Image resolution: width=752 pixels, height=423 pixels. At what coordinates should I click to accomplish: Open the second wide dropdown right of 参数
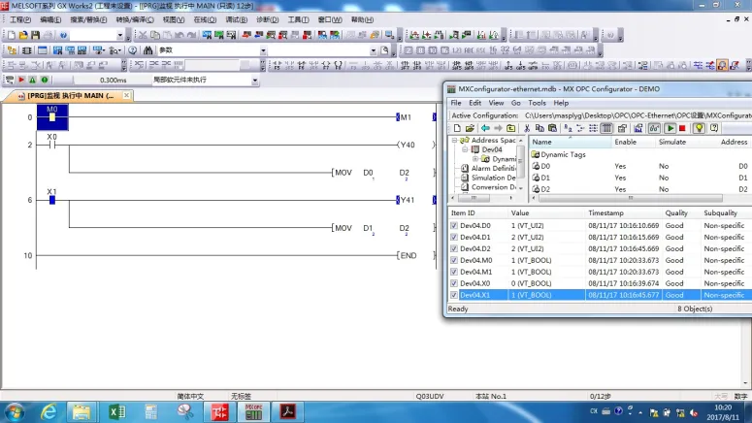point(374,50)
